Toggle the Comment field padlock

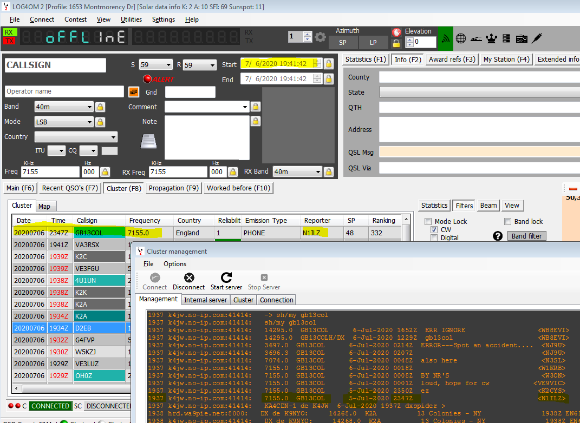click(255, 107)
